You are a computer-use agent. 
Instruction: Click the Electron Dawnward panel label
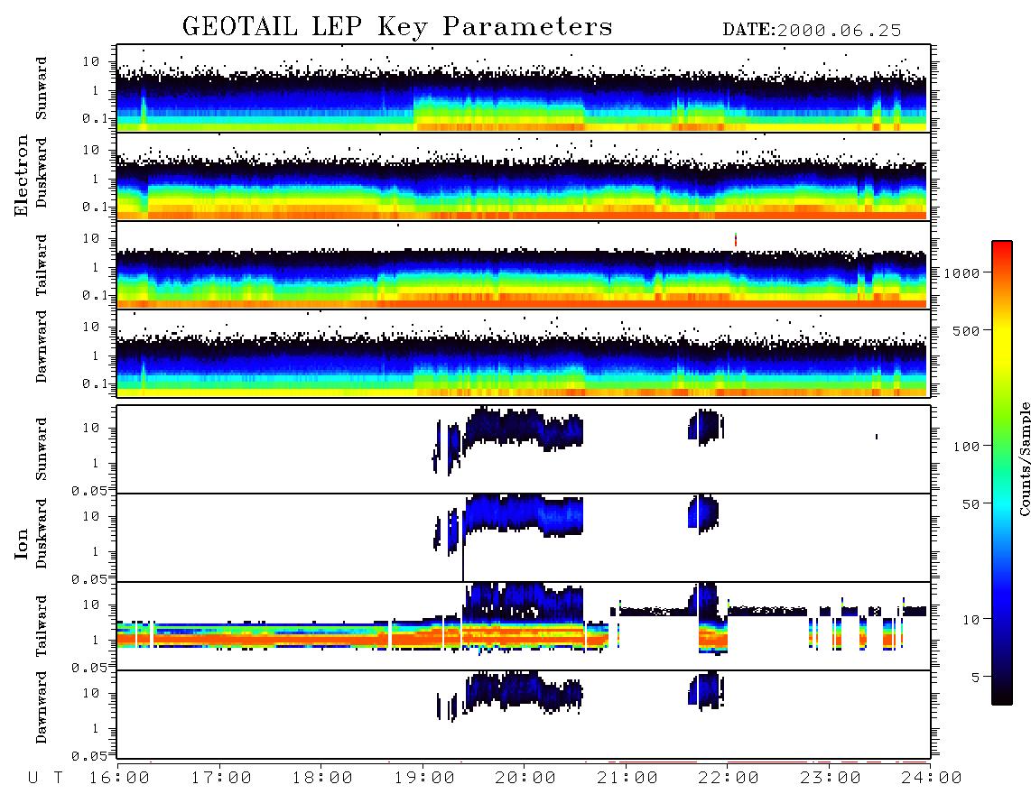[42, 346]
